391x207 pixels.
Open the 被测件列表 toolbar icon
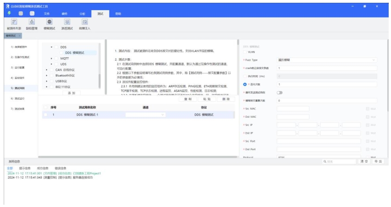13,22
